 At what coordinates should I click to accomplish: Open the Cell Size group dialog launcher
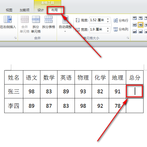point(128,38)
